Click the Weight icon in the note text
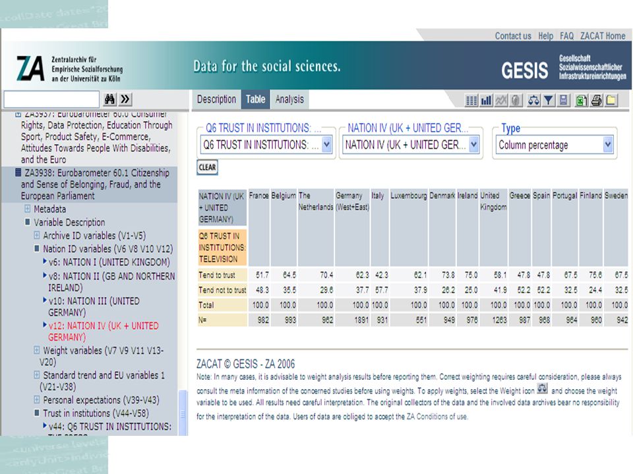The image size is (633, 474). coord(542,388)
